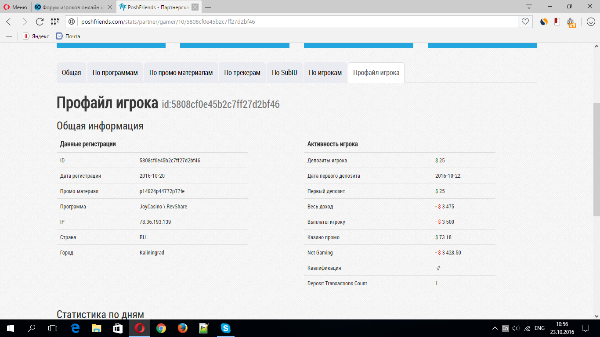The width and height of the screenshot is (600, 337).
Task: Go to the По игрокам tab
Action: [325, 72]
